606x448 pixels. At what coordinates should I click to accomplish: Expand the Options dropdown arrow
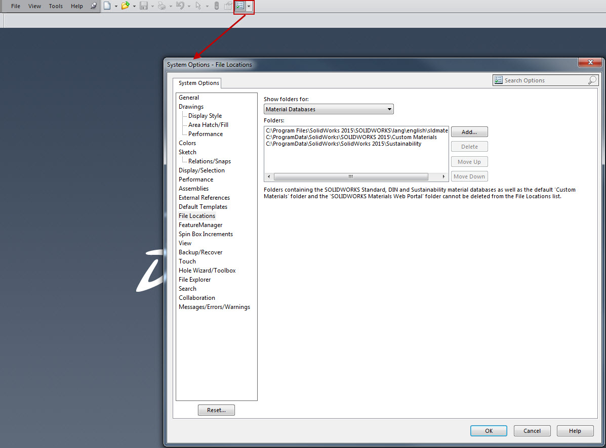pos(249,6)
